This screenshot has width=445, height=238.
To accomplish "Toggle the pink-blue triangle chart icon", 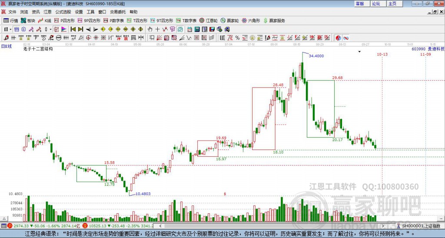I will [x=64, y=29].
